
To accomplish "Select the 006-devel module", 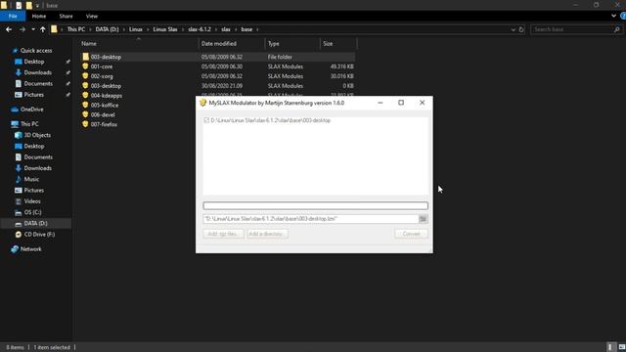I will pyautogui.click(x=103, y=114).
